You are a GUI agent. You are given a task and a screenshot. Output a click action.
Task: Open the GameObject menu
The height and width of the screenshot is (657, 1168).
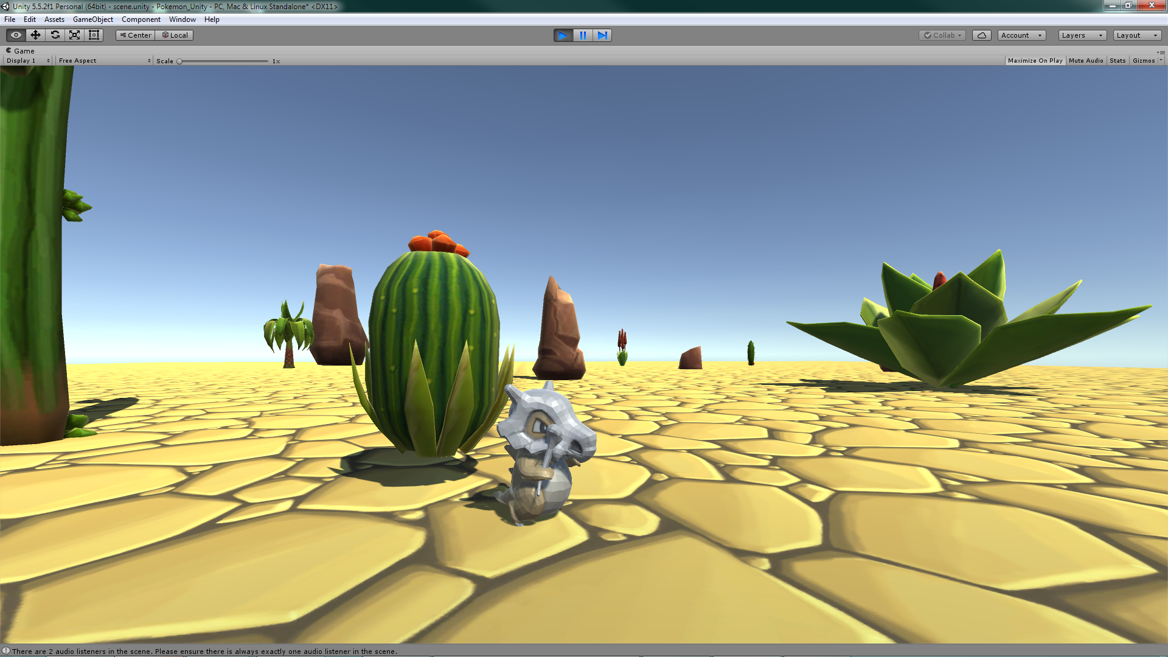pyautogui.click(x=92, y=19)
